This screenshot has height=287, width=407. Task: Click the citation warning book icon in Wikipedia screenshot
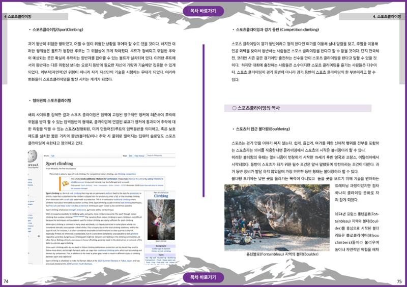(x=66, y=183)
